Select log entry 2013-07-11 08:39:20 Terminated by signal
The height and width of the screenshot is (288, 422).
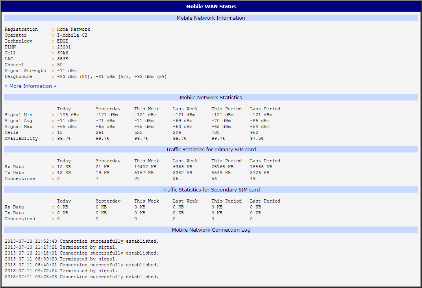click(x=61, y=259)
